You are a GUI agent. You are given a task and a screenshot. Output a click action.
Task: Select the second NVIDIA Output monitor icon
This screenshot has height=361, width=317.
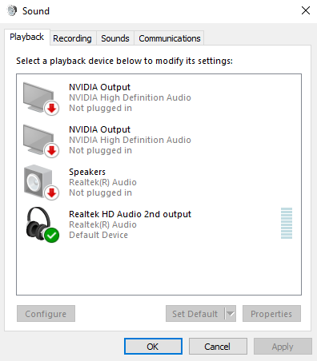pos(41,141)
